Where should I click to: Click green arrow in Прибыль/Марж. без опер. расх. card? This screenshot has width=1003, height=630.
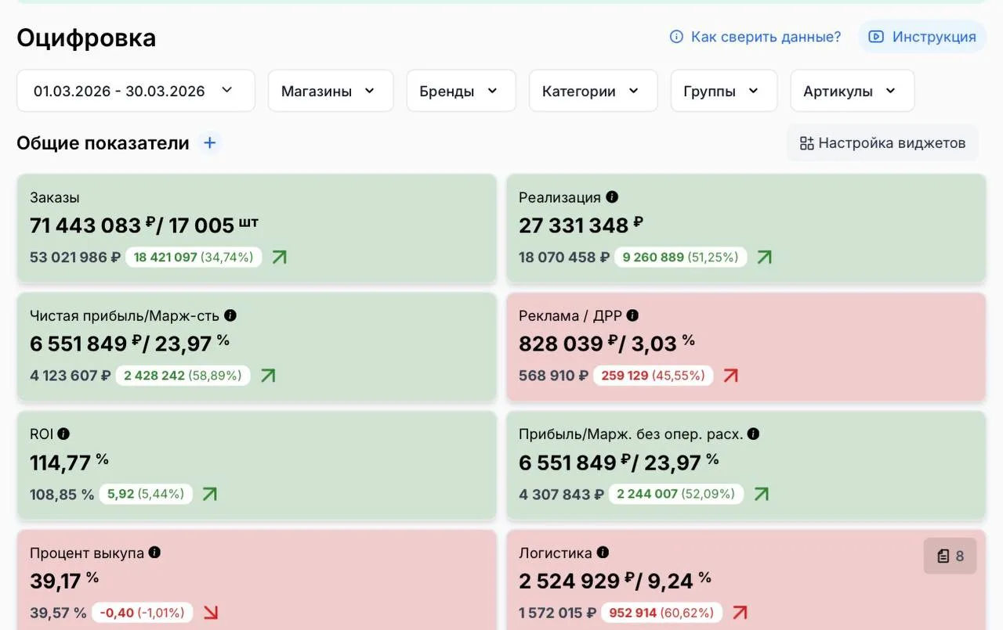(761, 494)
